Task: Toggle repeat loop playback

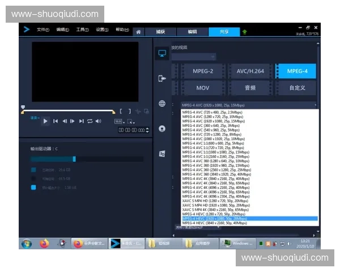Action: (x=90, y=121)
